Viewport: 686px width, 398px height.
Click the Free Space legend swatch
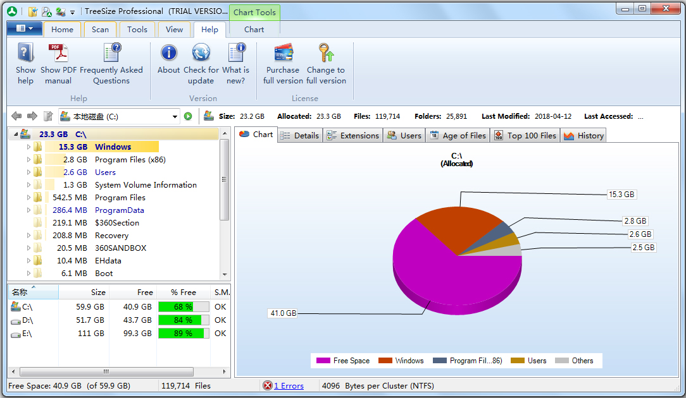point(323,361)
